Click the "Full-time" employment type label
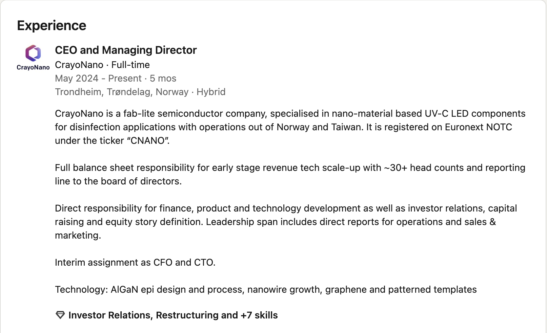 click(x=130, y=65)
